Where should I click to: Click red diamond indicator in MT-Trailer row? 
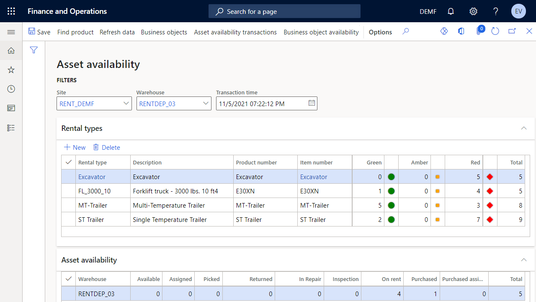(490, 206)
